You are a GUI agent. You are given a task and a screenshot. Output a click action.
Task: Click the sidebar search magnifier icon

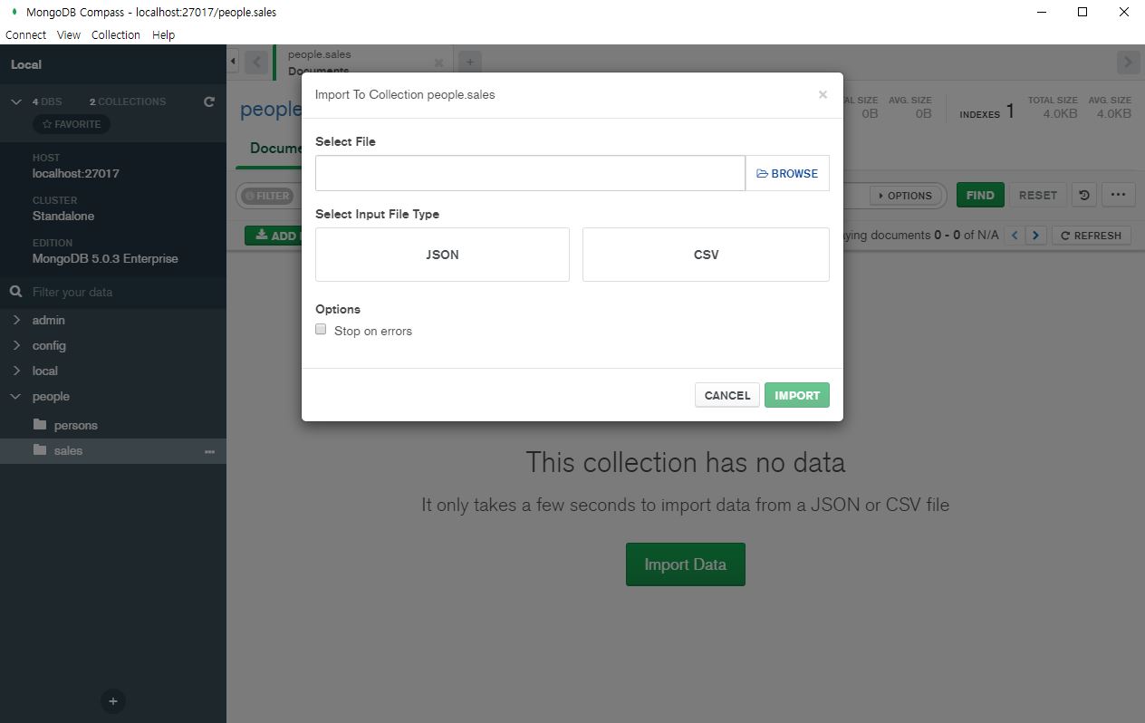(15, 292)
